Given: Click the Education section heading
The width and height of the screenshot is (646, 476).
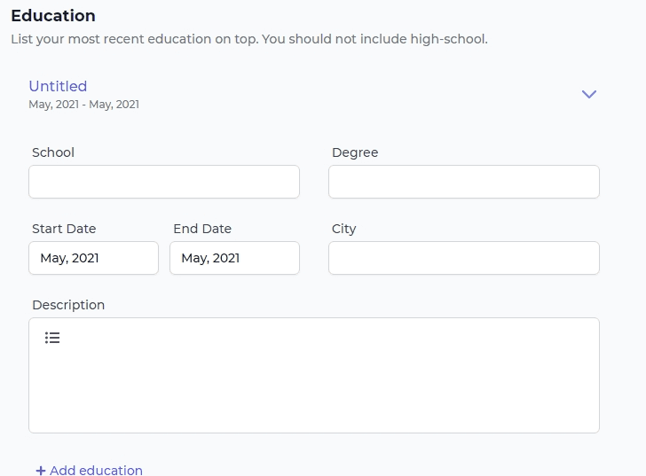Looking at the screenshot, I should coord(53,16).
